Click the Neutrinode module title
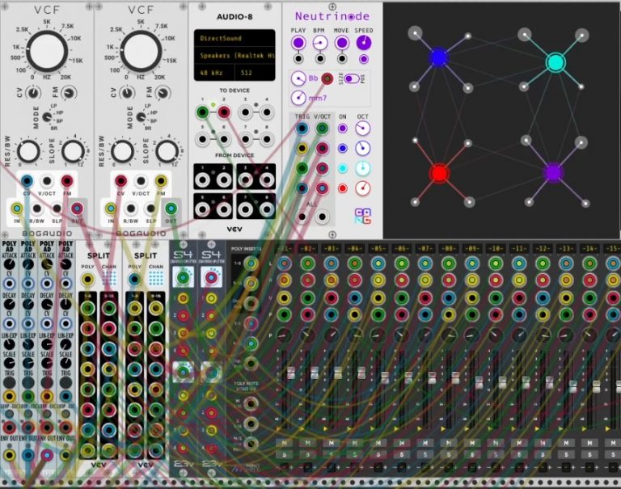621x489 pixels. coord(332,16)
